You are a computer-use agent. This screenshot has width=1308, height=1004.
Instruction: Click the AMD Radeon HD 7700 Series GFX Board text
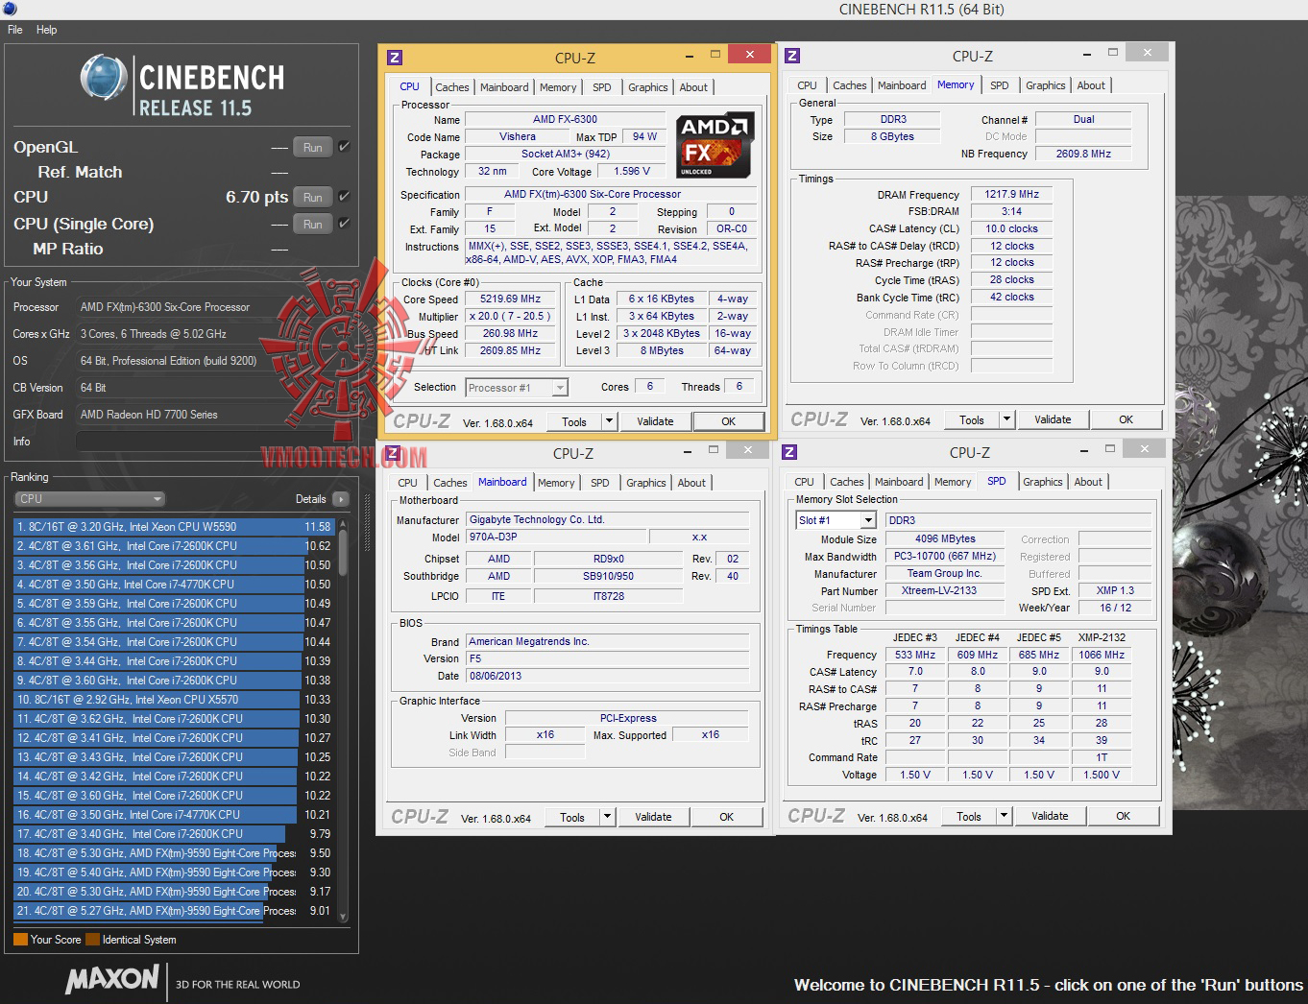pos(149,415)
